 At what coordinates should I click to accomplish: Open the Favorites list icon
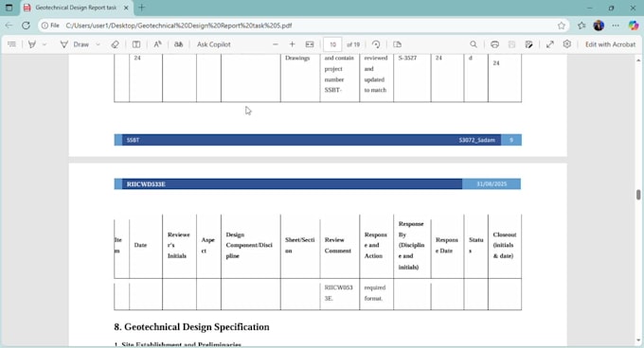tap(581, 26)
